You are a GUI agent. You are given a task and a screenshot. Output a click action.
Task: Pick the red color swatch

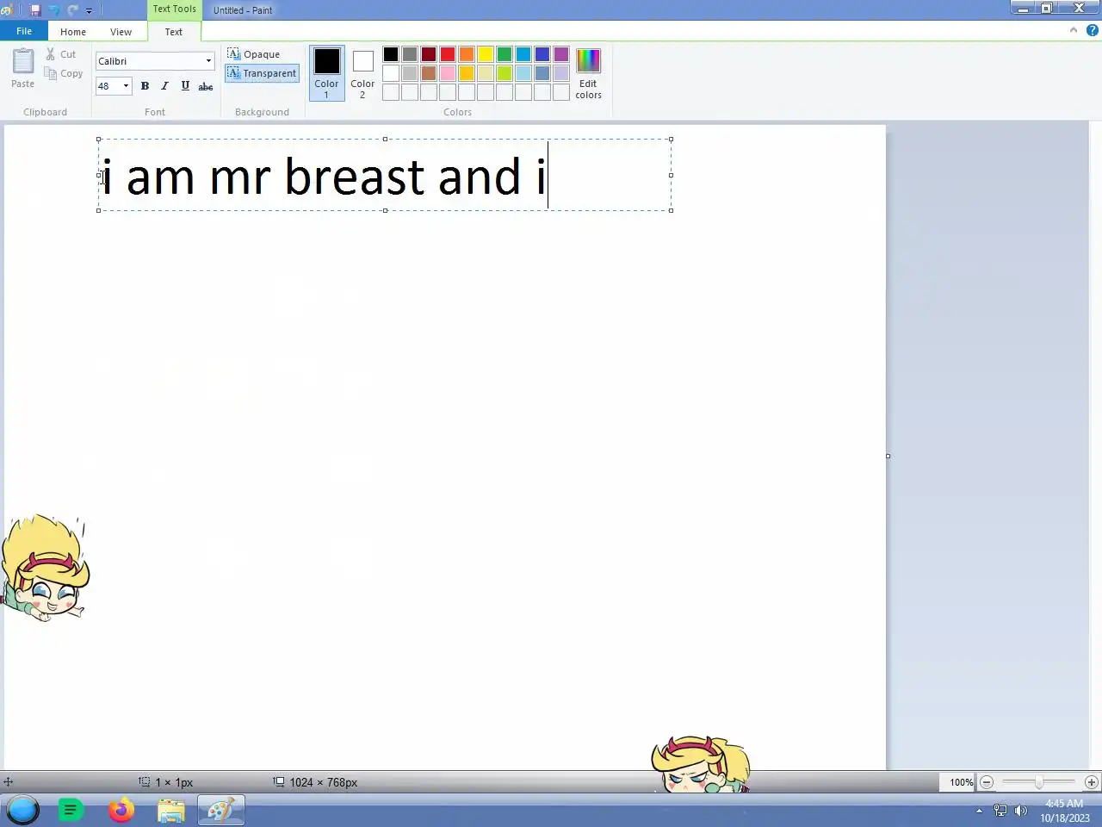[x=448, y=54]
